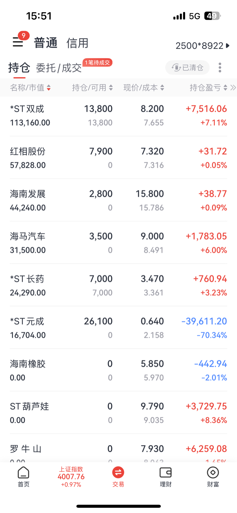The height and width of the screenshot is (513, 237).
Task: Open the *ST元成 holding row
Action: pyautogui.click(x=118, y=328)
